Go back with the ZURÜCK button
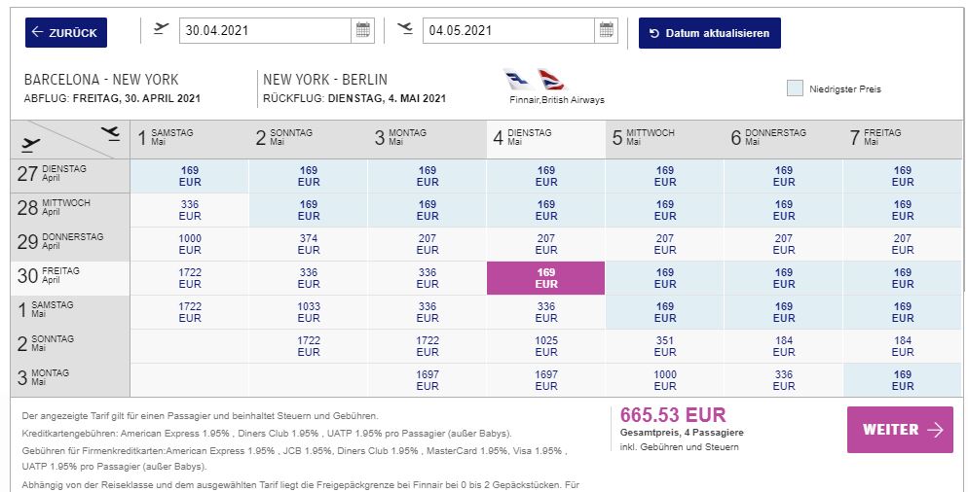 (66, 33)
